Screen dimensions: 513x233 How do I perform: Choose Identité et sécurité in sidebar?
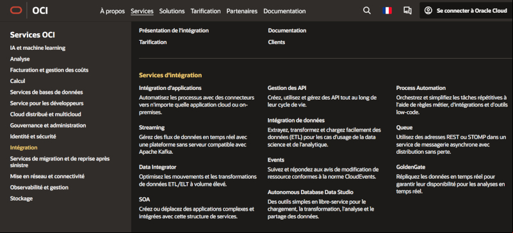click(x=33, y=137)
